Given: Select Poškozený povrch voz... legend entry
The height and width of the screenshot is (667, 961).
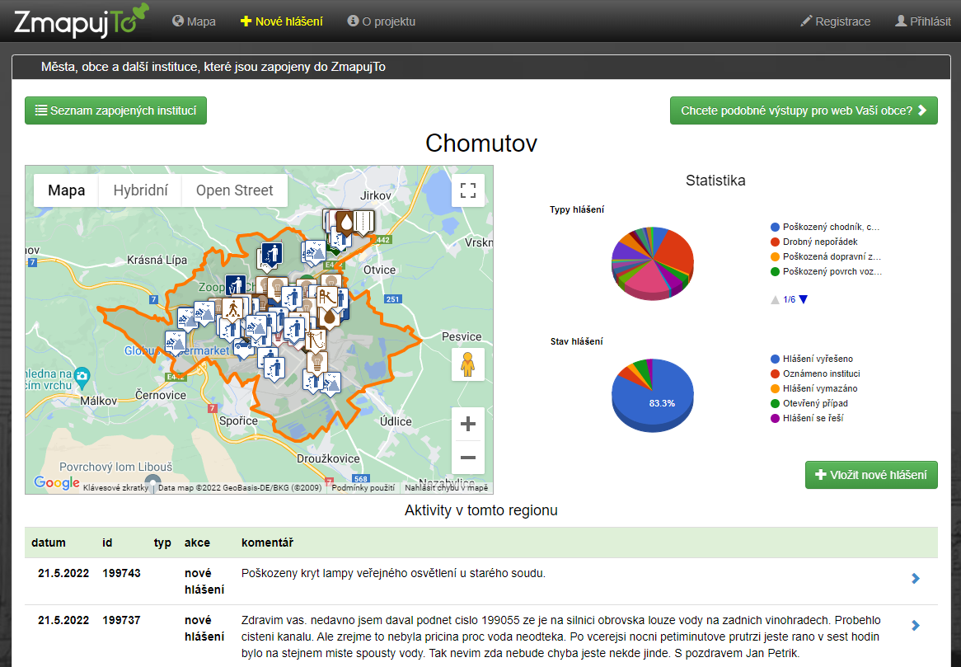Looking at the screenshot, I should point(826,271).
